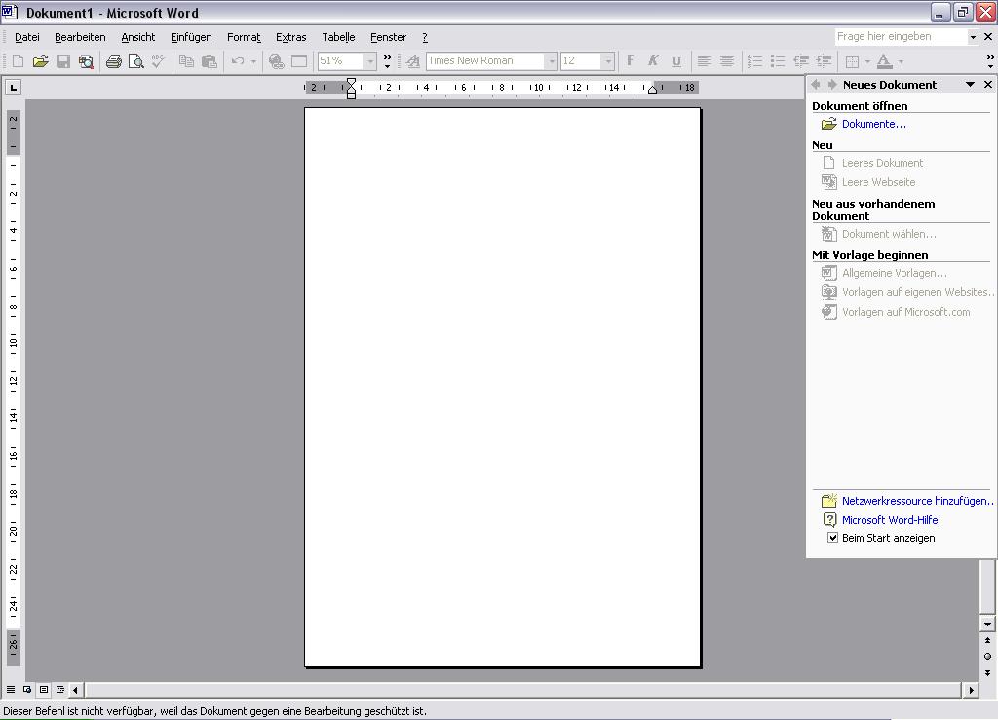Image resolution: width=998 pixels, height=720 pixels.
Task: Show more Standard toolbar options next to zoom box
Action: [x=387, y=61]
